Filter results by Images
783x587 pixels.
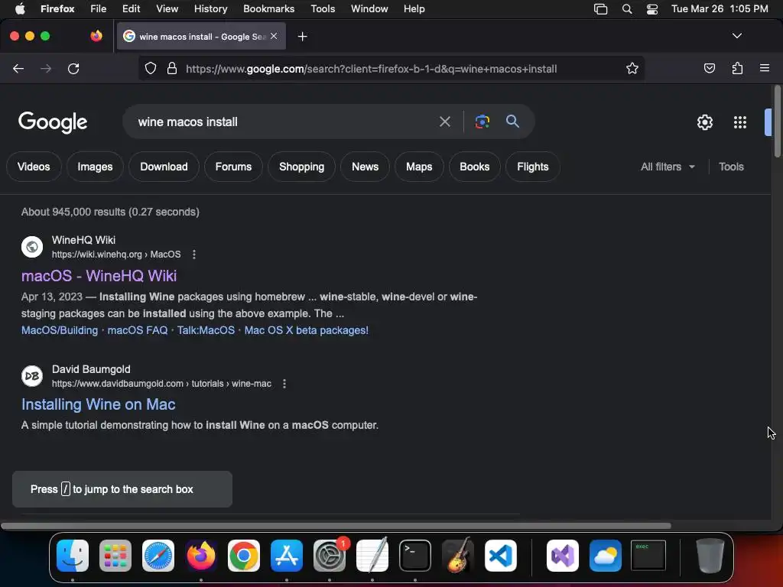pos(95,167)
